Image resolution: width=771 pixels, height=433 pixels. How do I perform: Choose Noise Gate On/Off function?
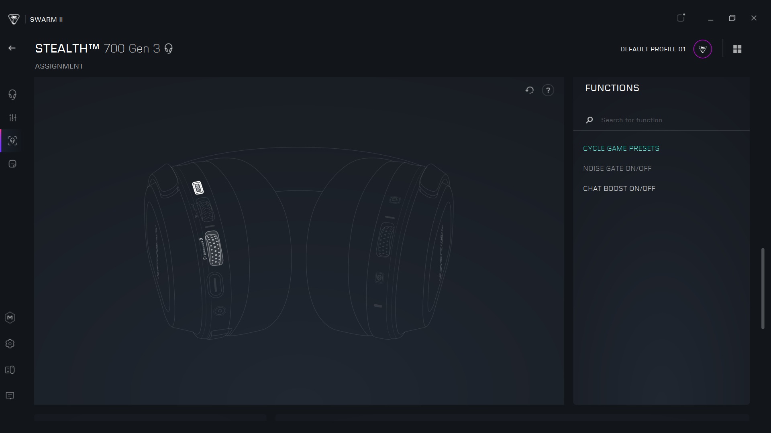click(617, 168)
